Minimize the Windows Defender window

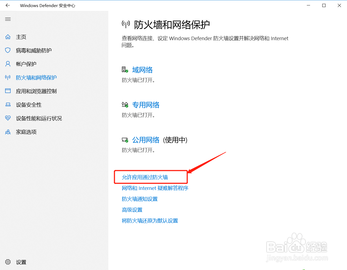tap(308, 5)
